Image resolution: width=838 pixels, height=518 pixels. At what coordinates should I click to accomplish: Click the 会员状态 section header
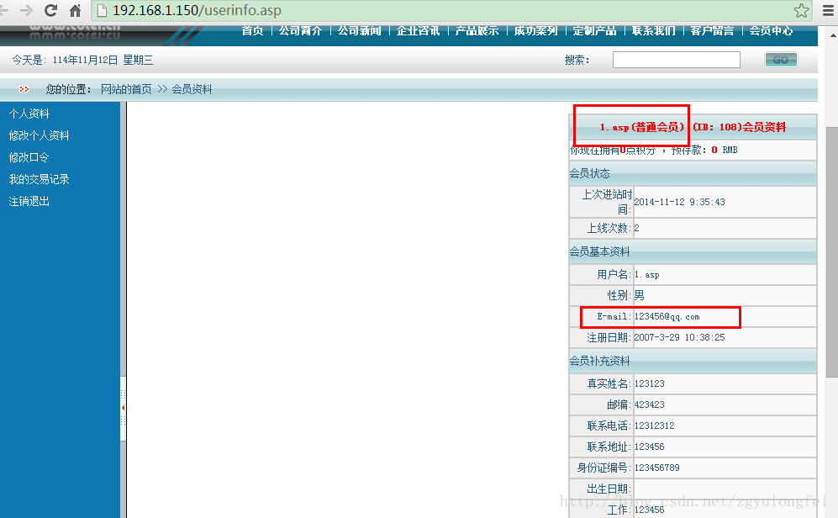pyautogui.click(x=693, y=173)
